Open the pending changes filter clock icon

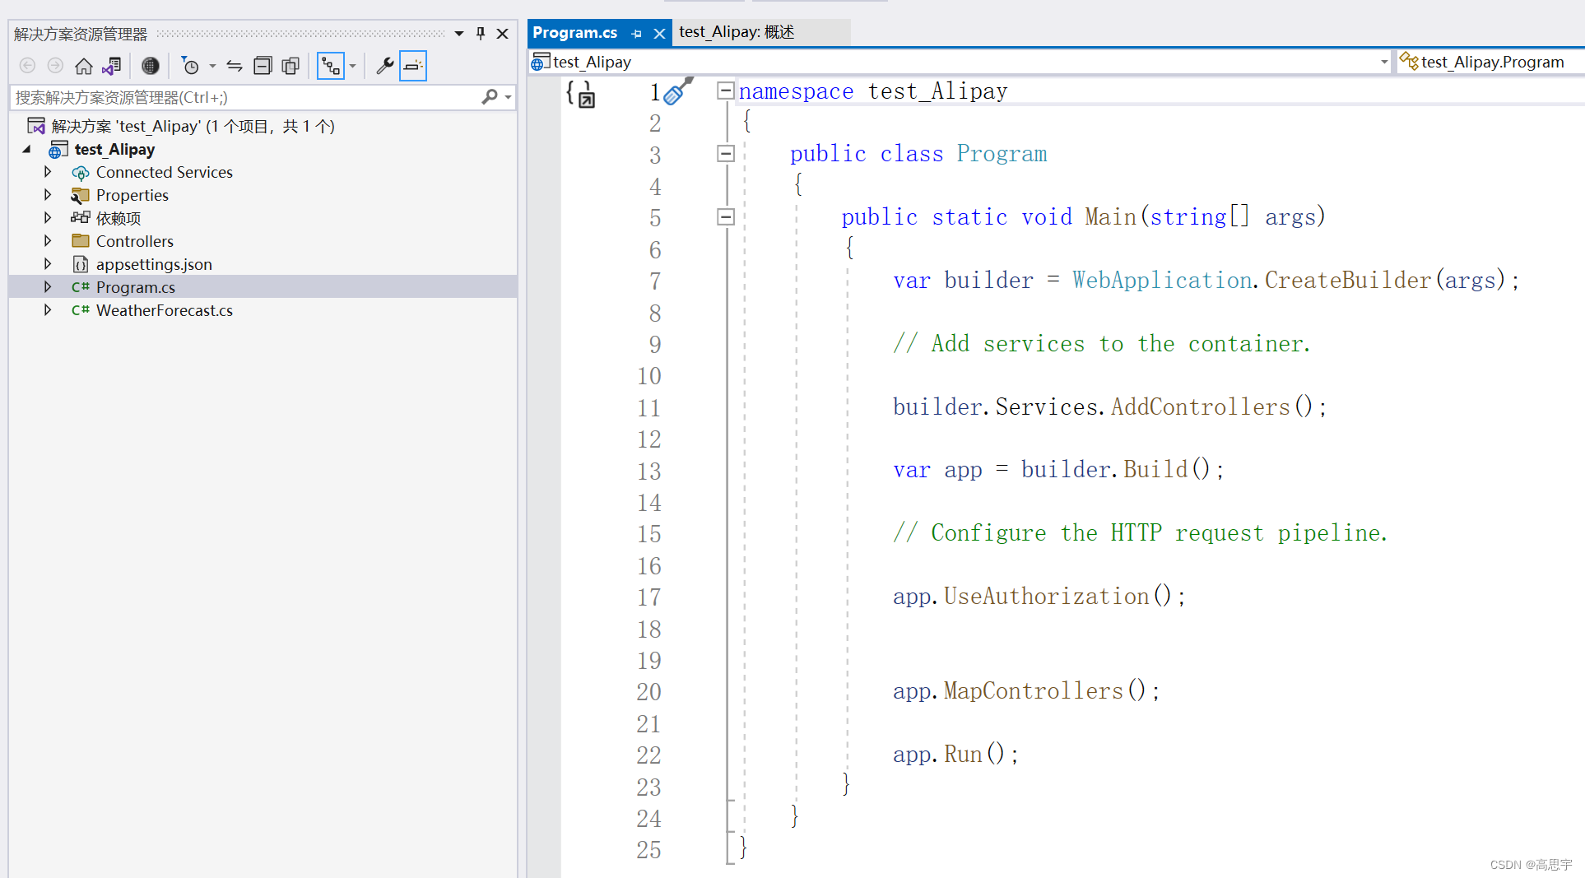pos(190,66)
